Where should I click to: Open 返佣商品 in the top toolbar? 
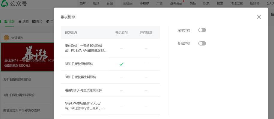tap(176, 3)
